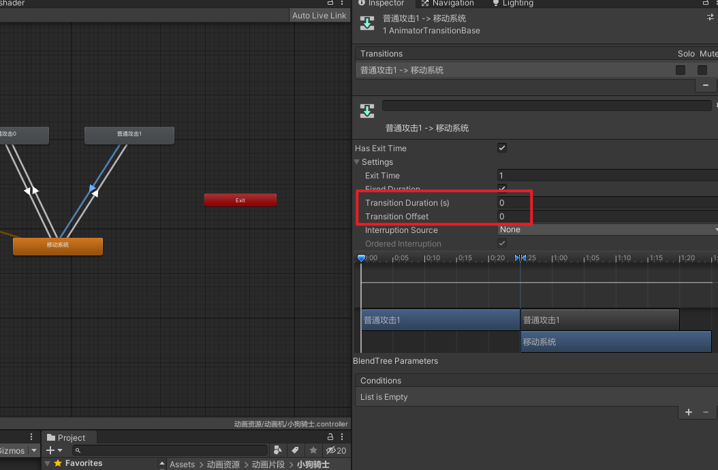Open 动画片段 in the breadcrumb path
The height and width of the screenshot is (470, 718).
[268, 464]
